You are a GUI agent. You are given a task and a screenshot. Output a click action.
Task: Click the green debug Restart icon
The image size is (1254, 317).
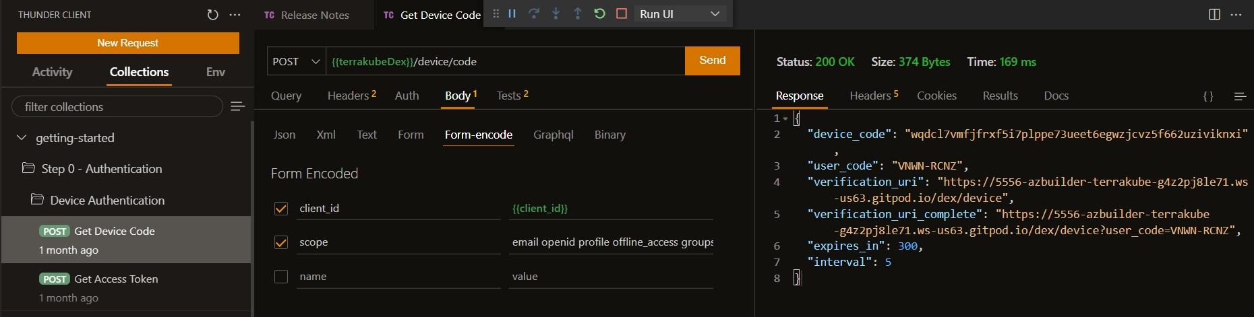click(x=599, y=13)
